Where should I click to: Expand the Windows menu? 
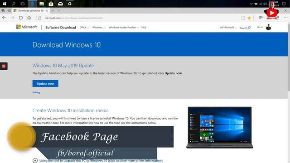[99, 27]
